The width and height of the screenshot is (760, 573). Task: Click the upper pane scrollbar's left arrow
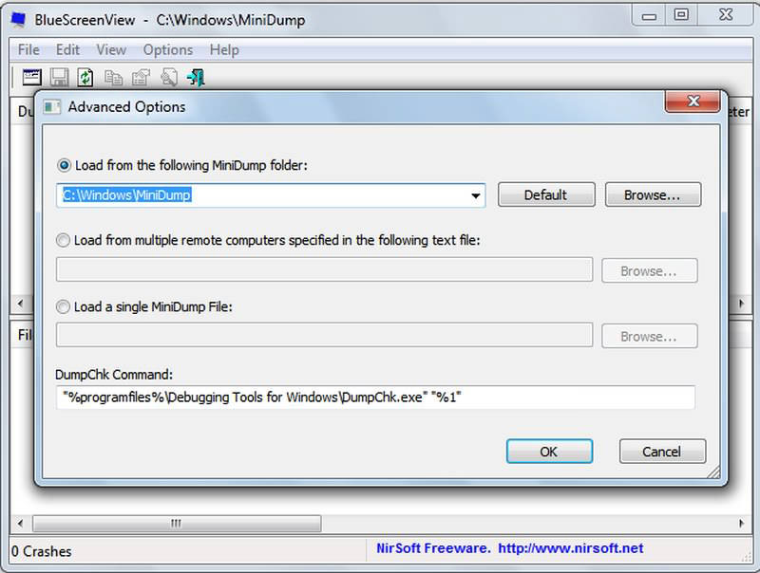tap(20, 304)
